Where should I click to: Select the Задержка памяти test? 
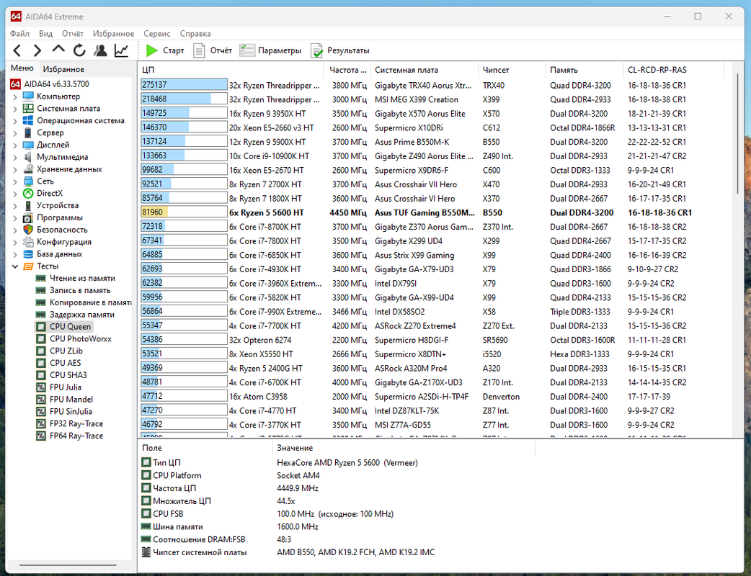click(x=82, y=315)
